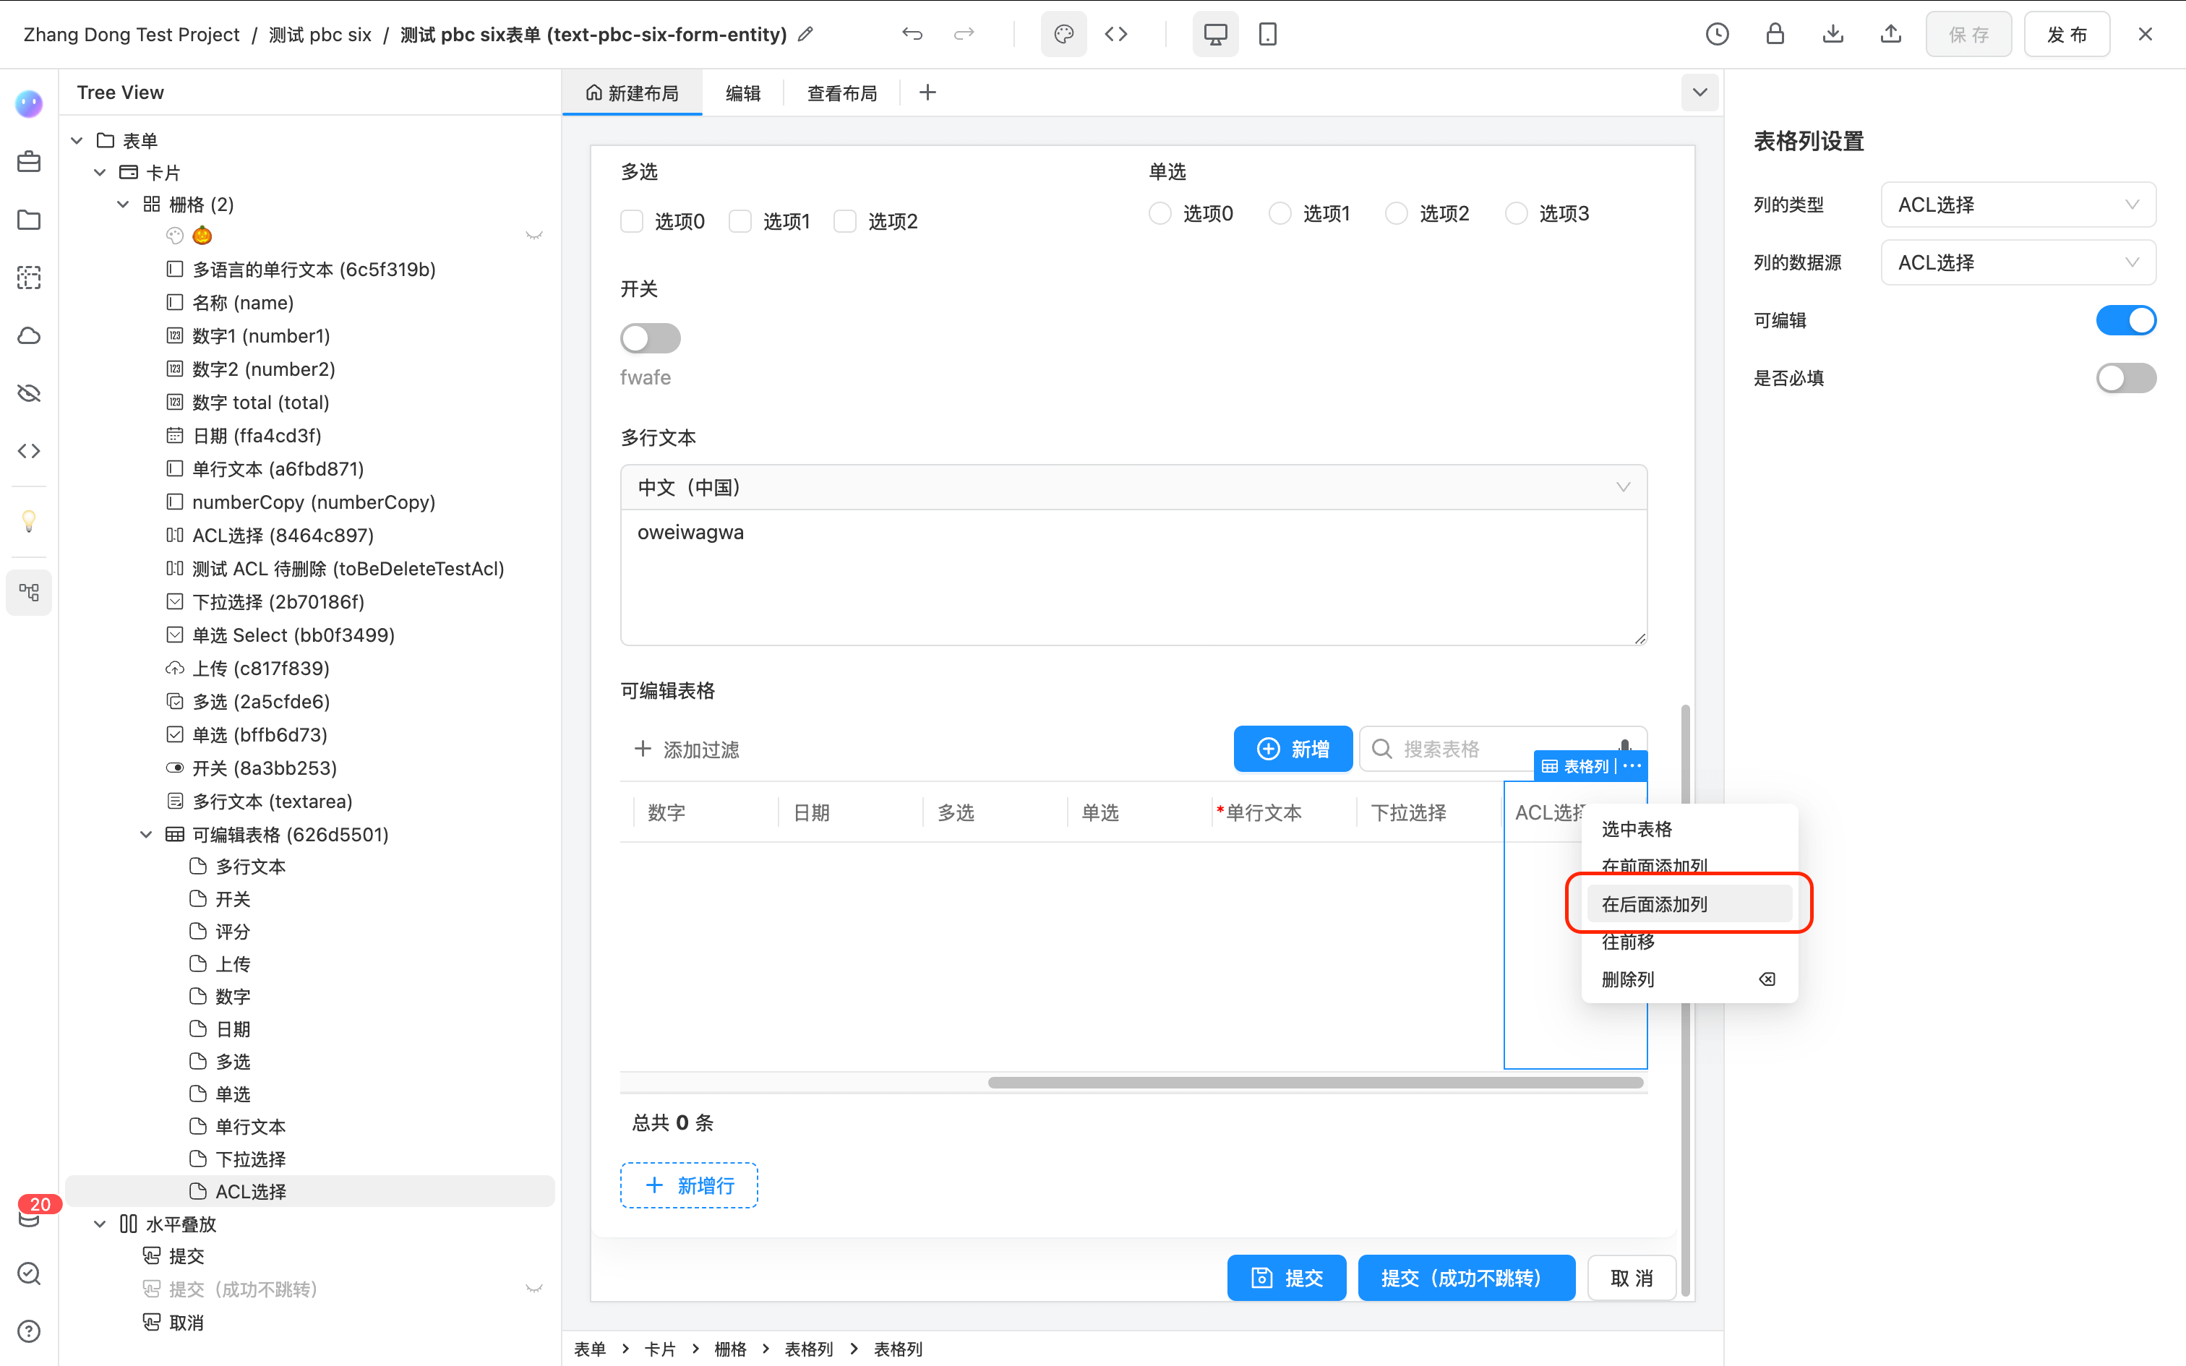Click the search-check sidebar icon
The height and width of the screenshot is (1366, 2186).
[29, 1273]
